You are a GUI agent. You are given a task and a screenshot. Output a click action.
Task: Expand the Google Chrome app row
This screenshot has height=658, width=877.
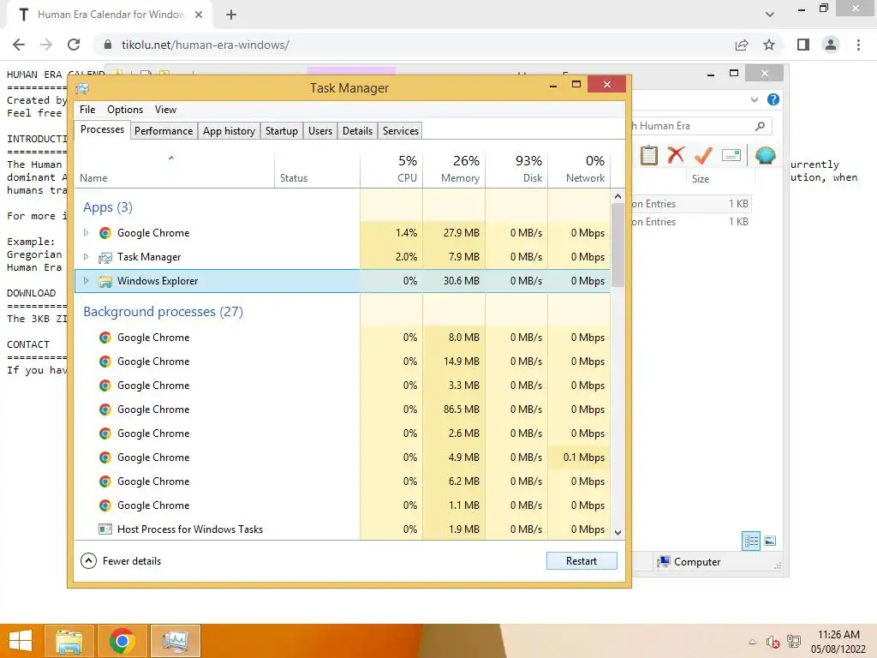point(86,233)
